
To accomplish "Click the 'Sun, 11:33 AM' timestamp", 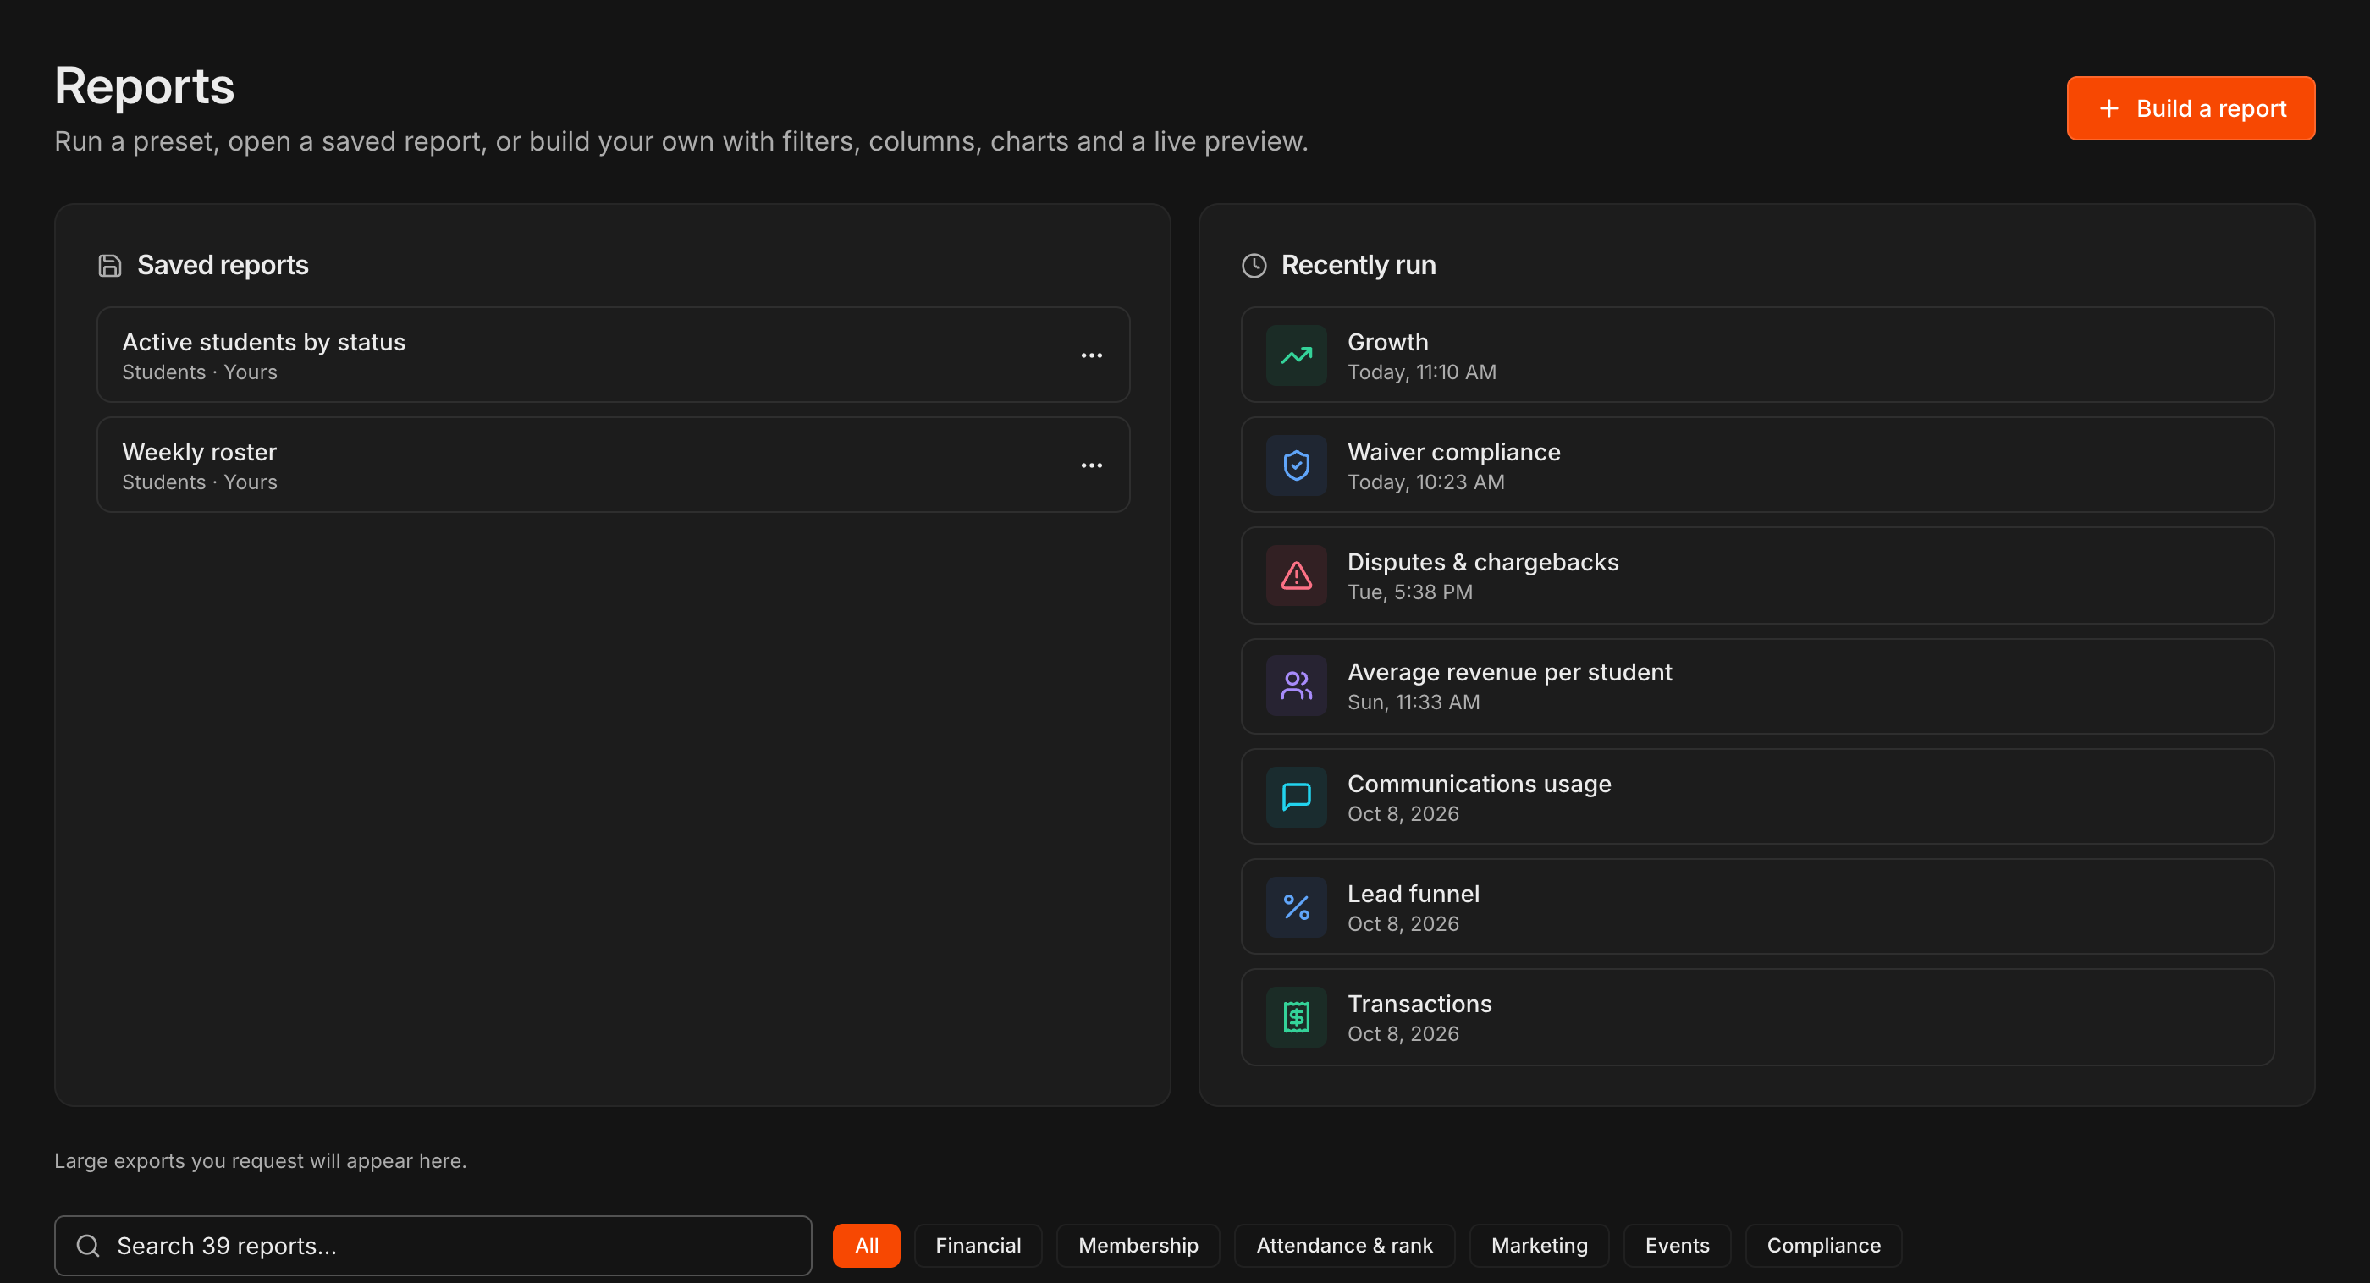I will click(1414, 702).
